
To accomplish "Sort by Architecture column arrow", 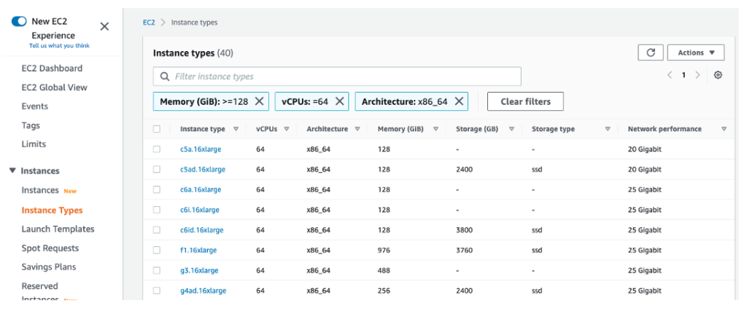I will (x=357, y=129).
